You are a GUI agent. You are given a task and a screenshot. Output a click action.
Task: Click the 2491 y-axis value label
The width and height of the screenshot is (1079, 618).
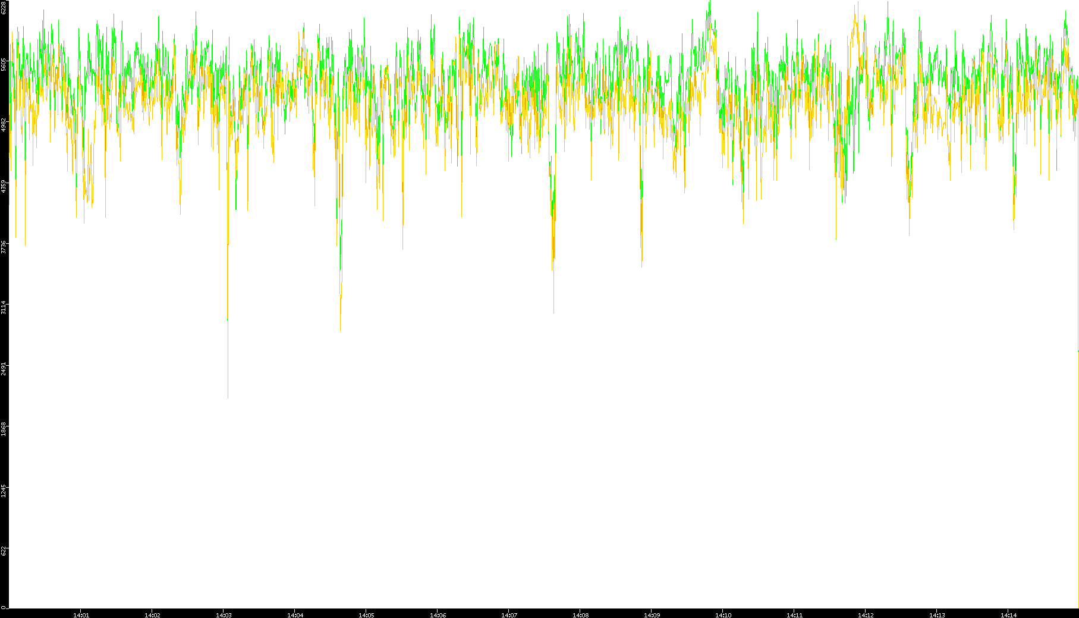[4, 369]
